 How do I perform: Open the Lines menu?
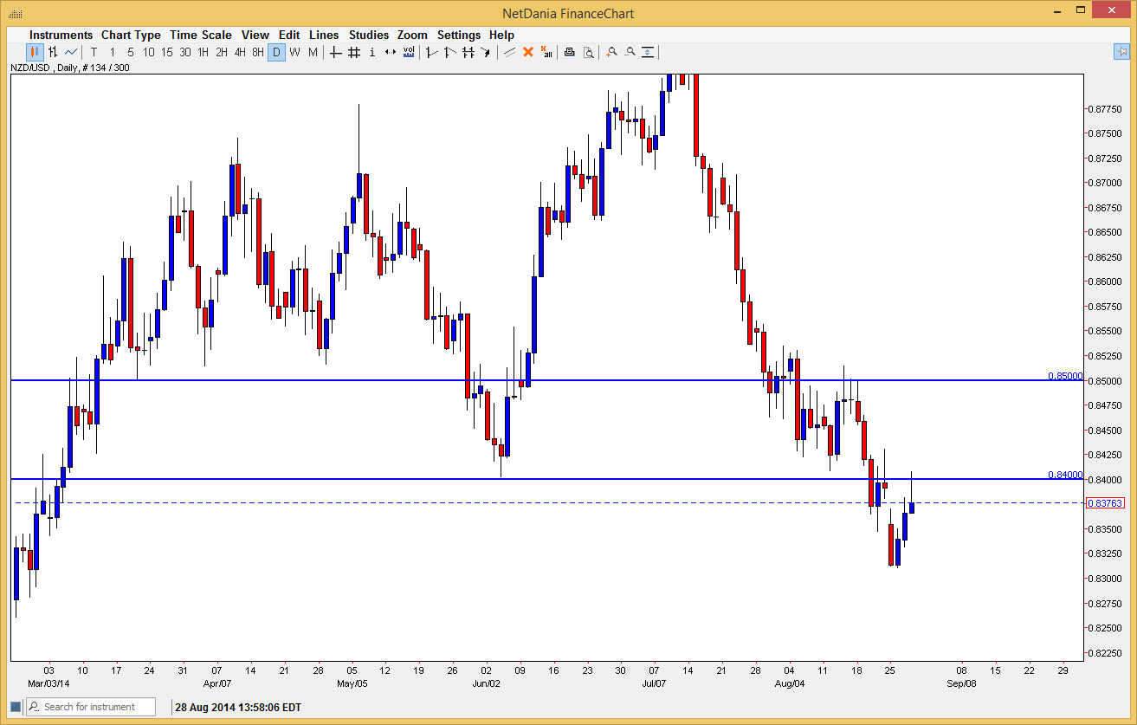[323, 35]
